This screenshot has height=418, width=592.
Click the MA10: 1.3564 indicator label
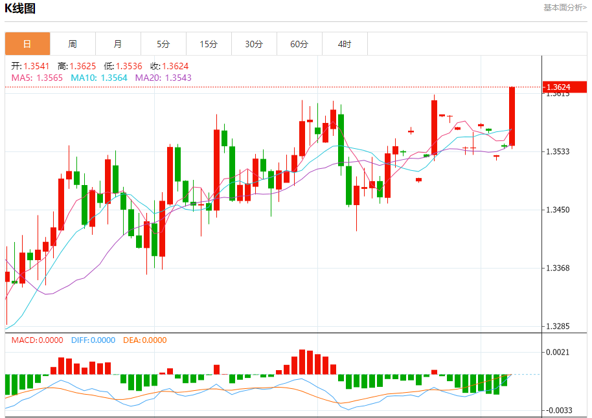(x=99, y=78)
